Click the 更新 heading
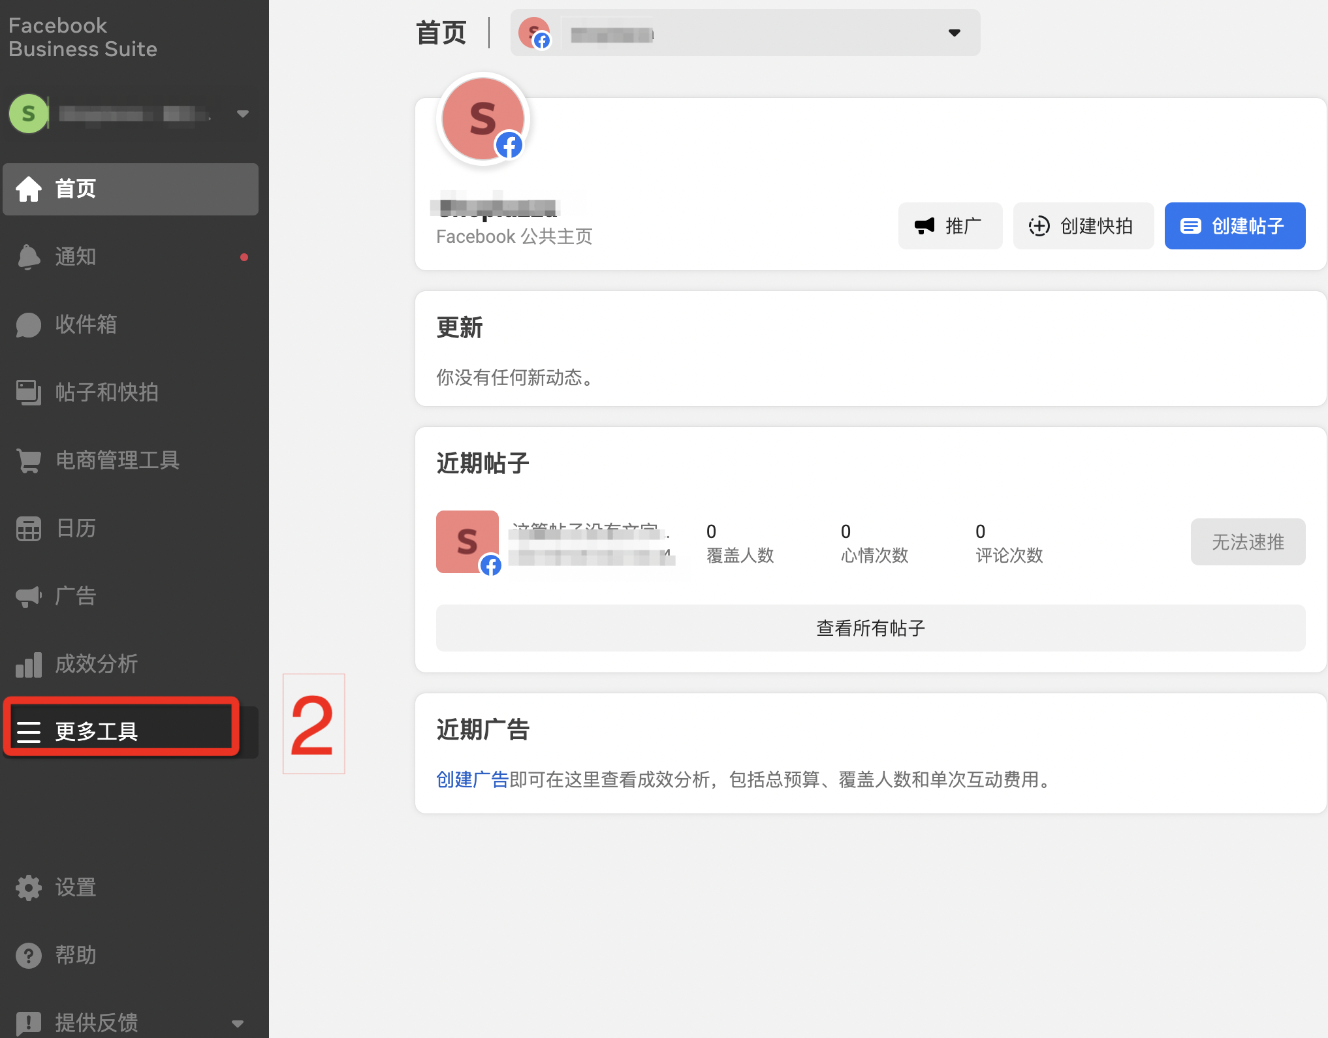 pyautogui.click(x=460, y=328)
